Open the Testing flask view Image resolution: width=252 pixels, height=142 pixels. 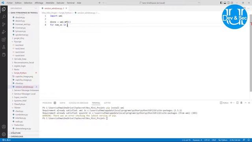[4, 47]
